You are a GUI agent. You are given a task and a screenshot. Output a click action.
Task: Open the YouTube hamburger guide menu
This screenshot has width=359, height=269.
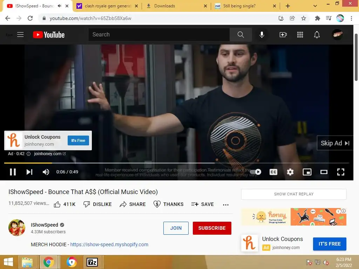[20, 35]
